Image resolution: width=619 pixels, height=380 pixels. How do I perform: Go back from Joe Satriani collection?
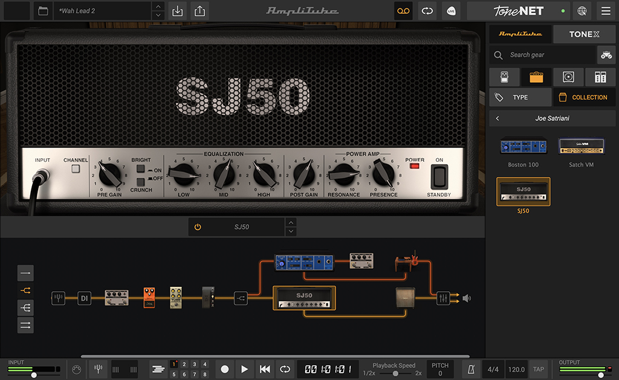click(497, 118)
